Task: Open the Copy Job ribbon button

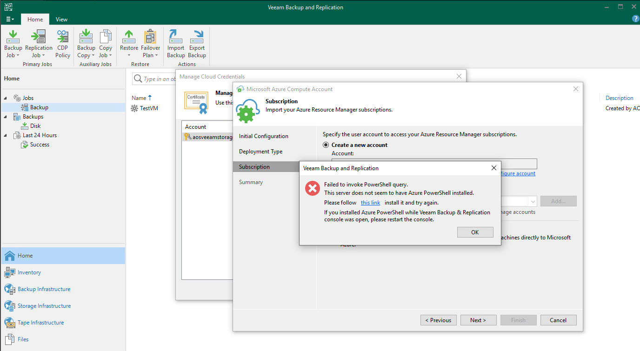Action: tap(106, 44)
